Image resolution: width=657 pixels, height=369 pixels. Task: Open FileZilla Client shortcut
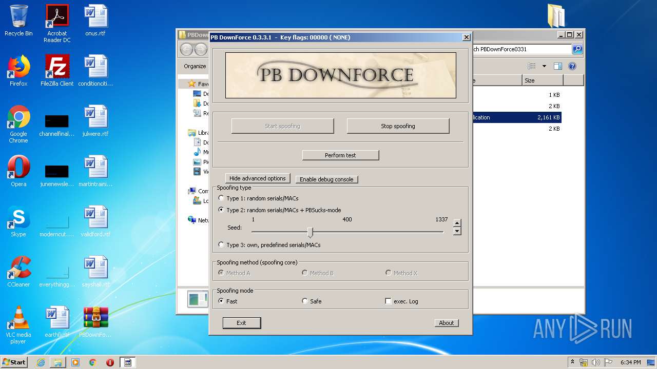57,71
